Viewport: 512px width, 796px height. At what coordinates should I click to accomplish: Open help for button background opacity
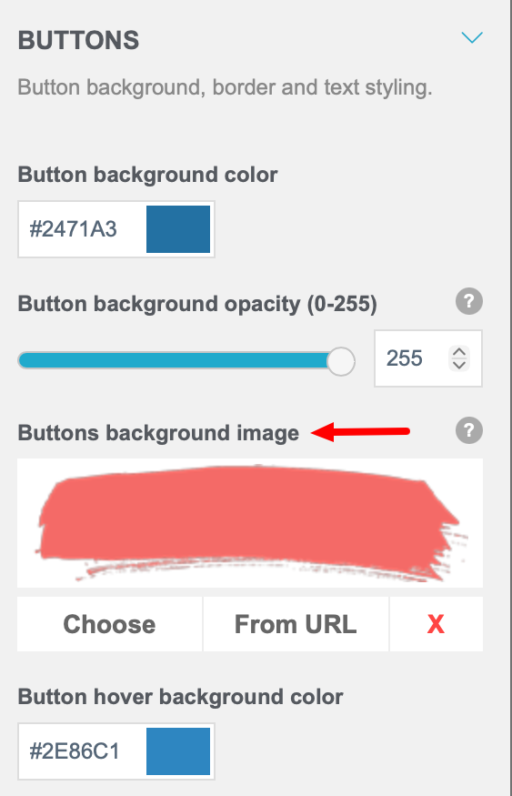click(469, 301)
